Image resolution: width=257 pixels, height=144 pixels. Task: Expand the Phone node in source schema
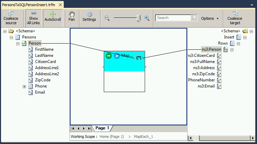point(24,86)
